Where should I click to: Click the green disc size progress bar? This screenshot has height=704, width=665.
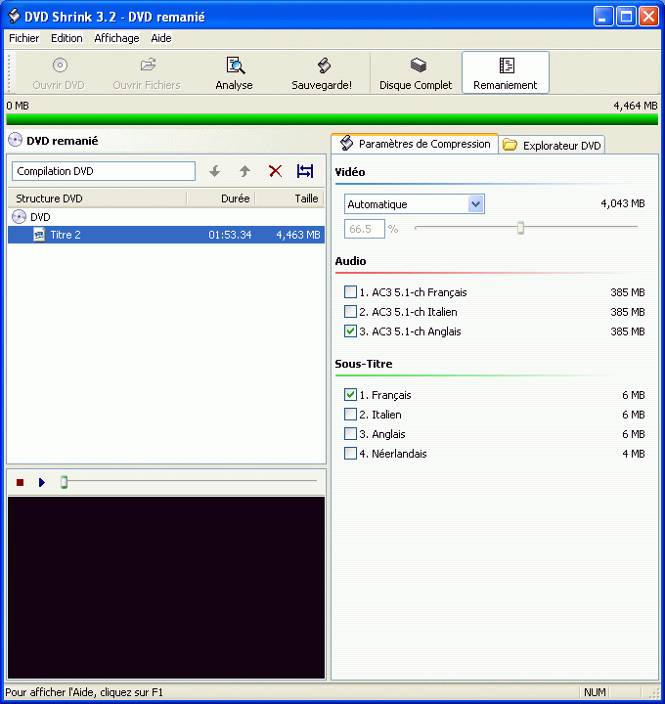[x=332, y=119]
